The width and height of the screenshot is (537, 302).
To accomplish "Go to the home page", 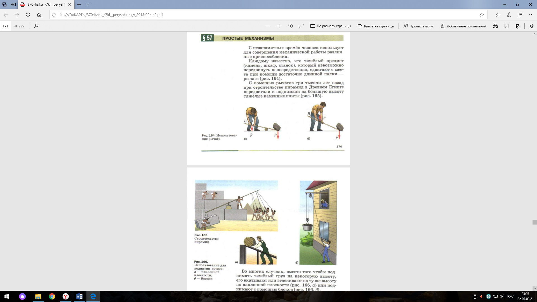I will (39, 15).
